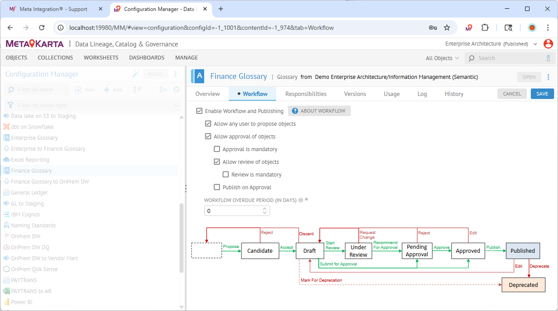Click the MetaKarta logo
This screenshot has height=311, width=558.
click(35, 44)
